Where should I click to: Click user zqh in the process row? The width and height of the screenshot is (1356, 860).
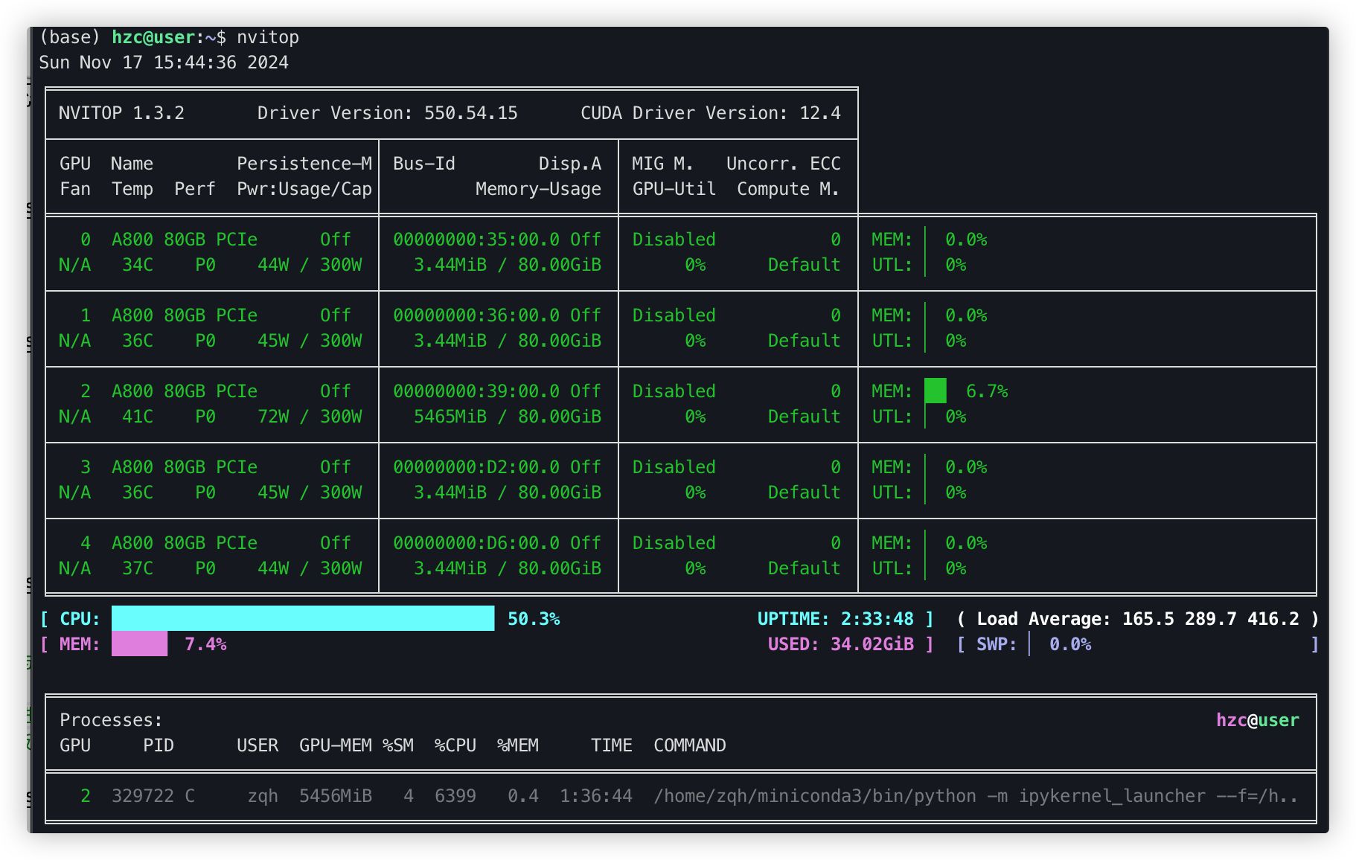click(x=263, y=796)
